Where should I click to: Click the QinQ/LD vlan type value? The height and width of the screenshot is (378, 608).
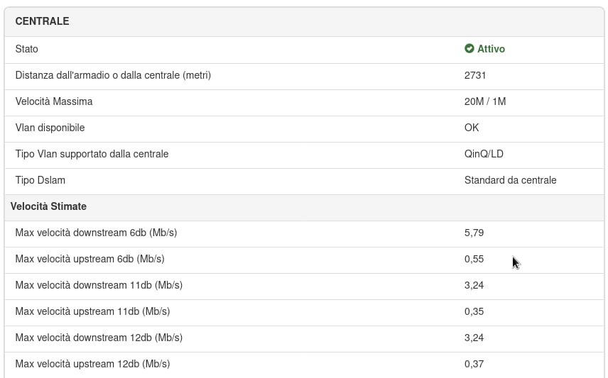(x=484, y=154)
